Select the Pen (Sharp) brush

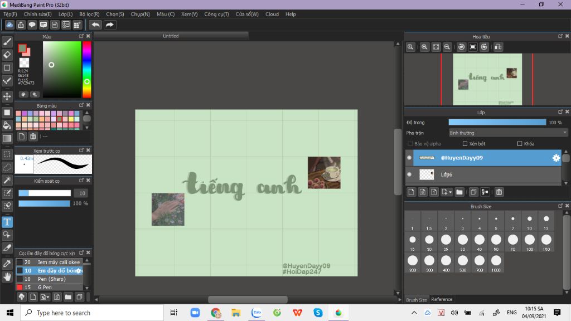coord(50,279)
